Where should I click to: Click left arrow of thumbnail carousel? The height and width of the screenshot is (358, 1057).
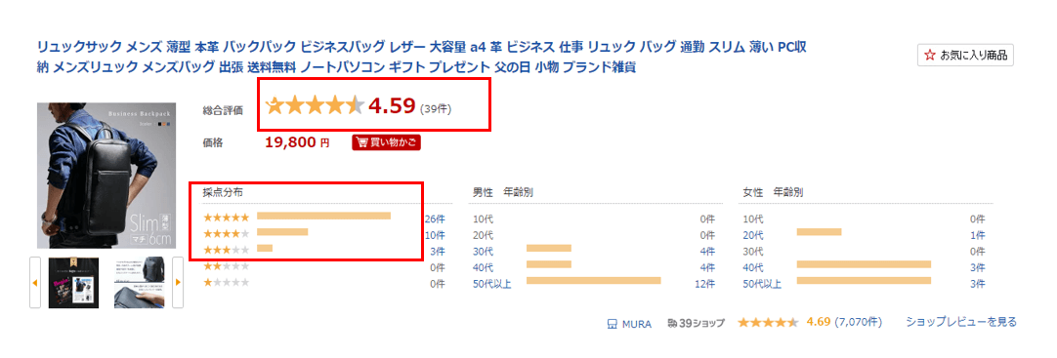pyautogui.click(x=35, y=282)
